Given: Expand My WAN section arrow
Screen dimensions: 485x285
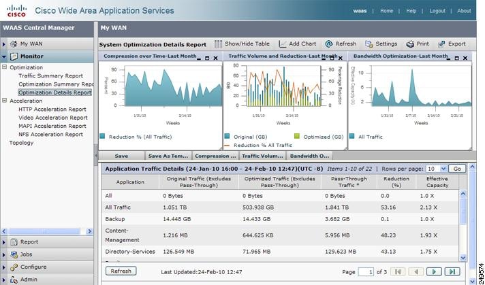Looking at the screenshot, I should pyautogui.click(x=3, y=44).
